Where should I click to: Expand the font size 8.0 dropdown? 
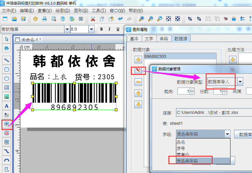(91, 29)
